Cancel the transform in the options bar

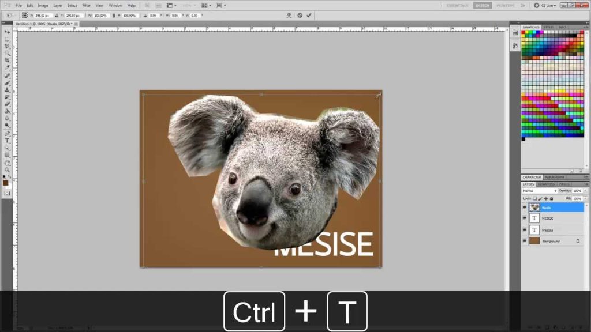tap(300, 16)
